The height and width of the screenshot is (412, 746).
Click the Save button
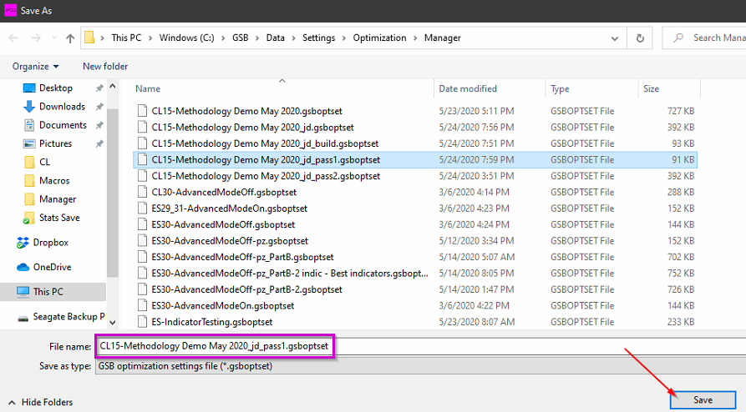[x=703, y=399]
